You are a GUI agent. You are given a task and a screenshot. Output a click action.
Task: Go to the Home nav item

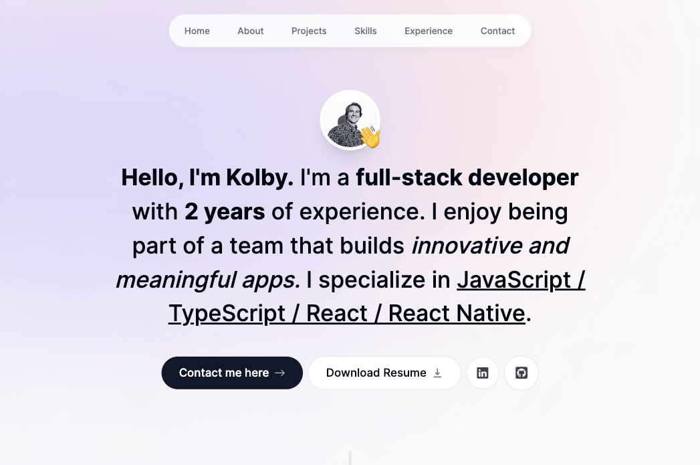pyautogui.click(x=197, y=31)
